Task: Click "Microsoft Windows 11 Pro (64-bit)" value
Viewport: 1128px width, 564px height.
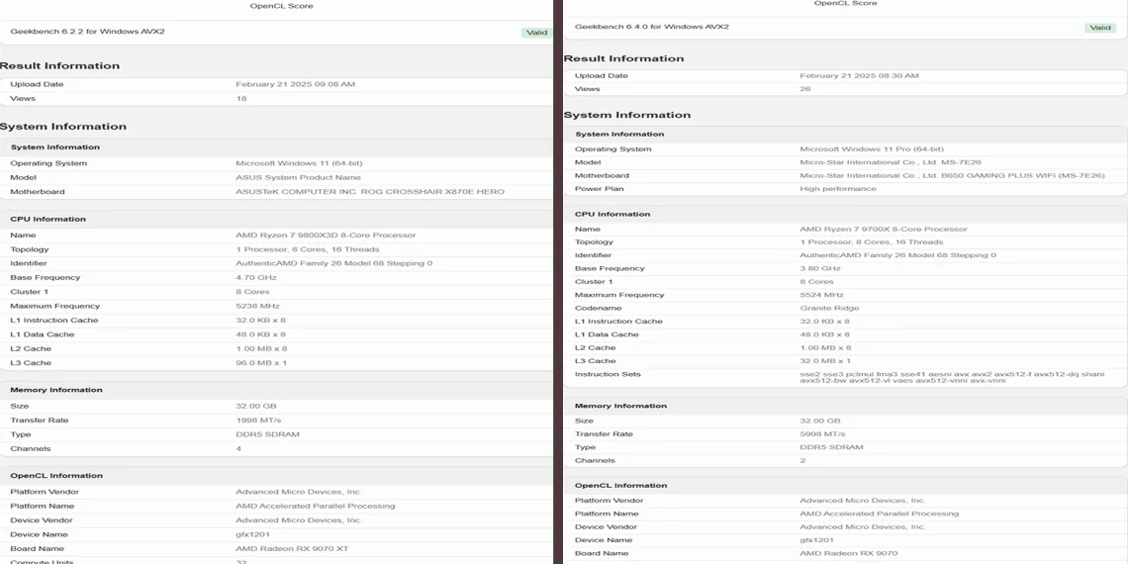Action: [872, 148]
